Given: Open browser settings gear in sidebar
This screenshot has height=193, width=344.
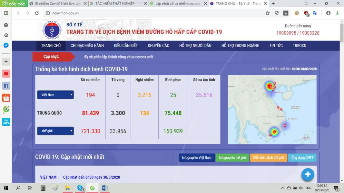Looking at the screenshot, I should pyautogui.click(x=6, y=25).
